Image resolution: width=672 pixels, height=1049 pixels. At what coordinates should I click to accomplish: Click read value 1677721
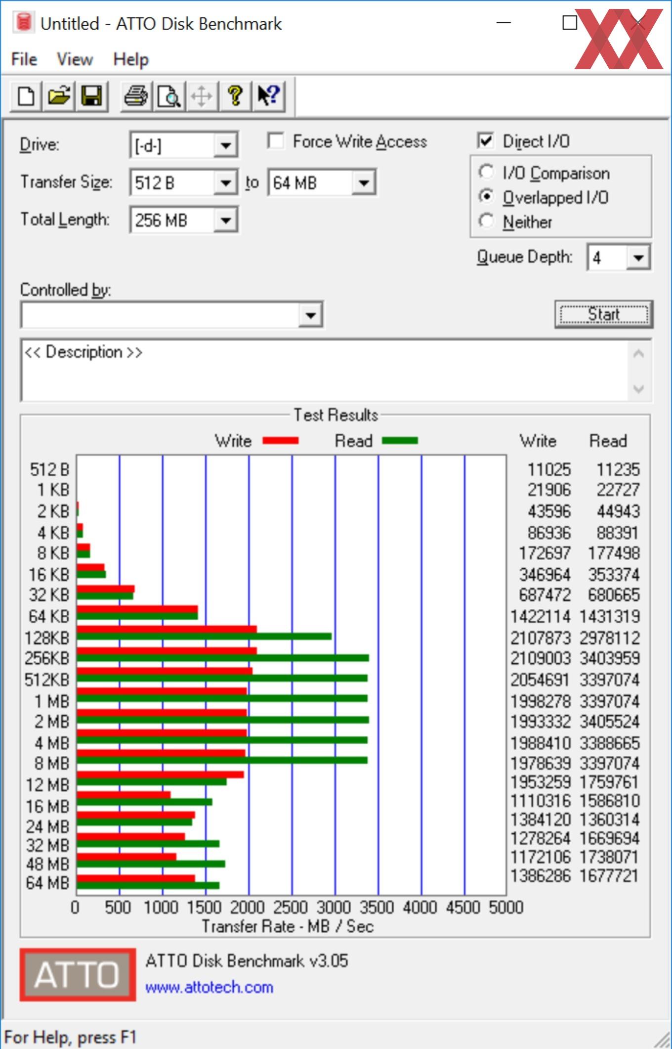tap(610, 876)
